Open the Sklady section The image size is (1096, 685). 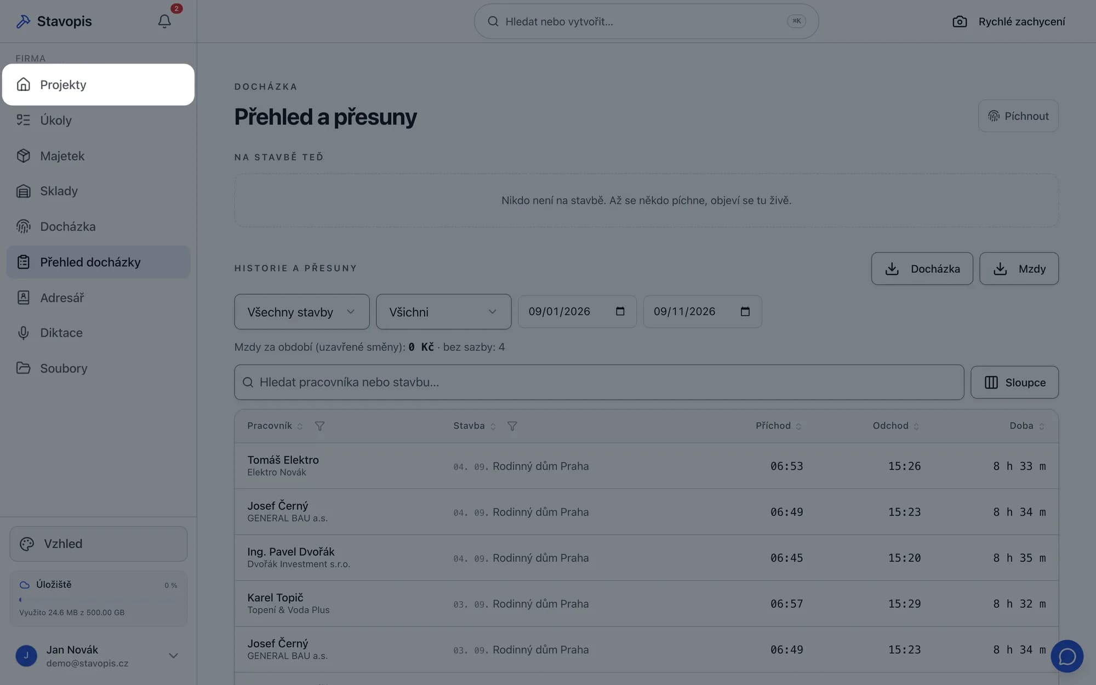coord(98,191)
